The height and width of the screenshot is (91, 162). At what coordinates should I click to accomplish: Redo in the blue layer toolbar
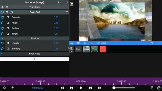pos(159,43)
